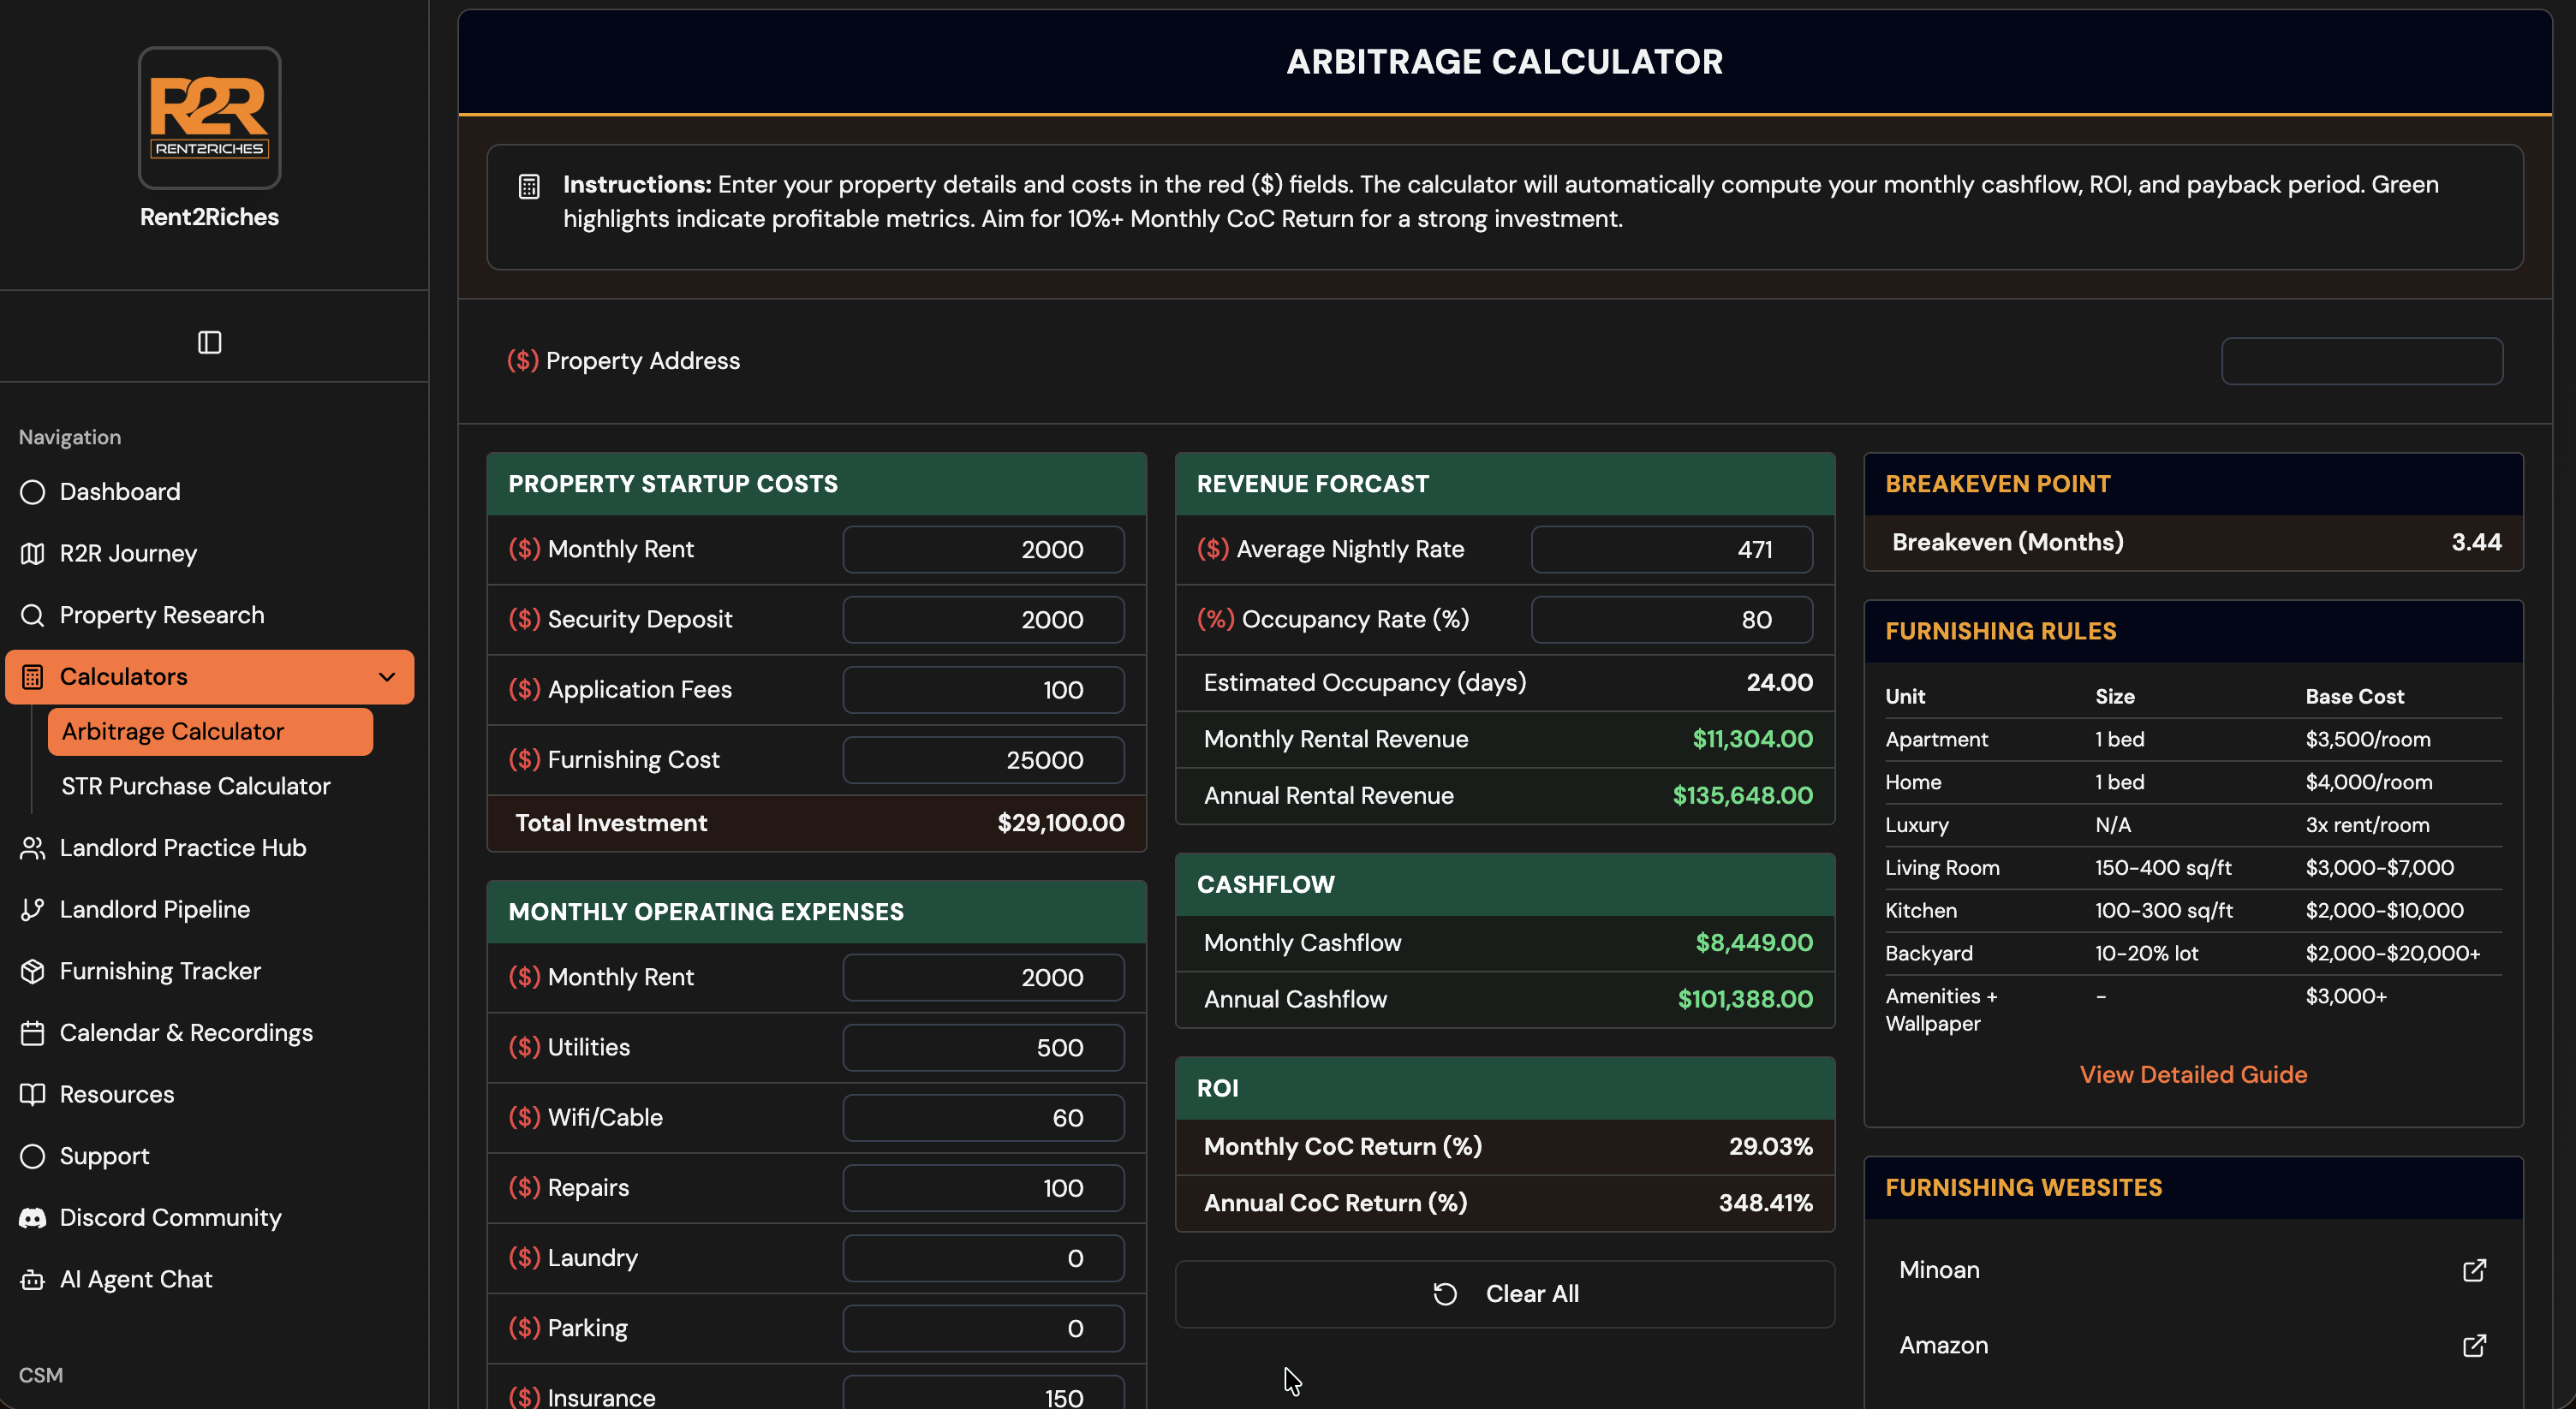Click the Property Address input field

point(2361,360)
